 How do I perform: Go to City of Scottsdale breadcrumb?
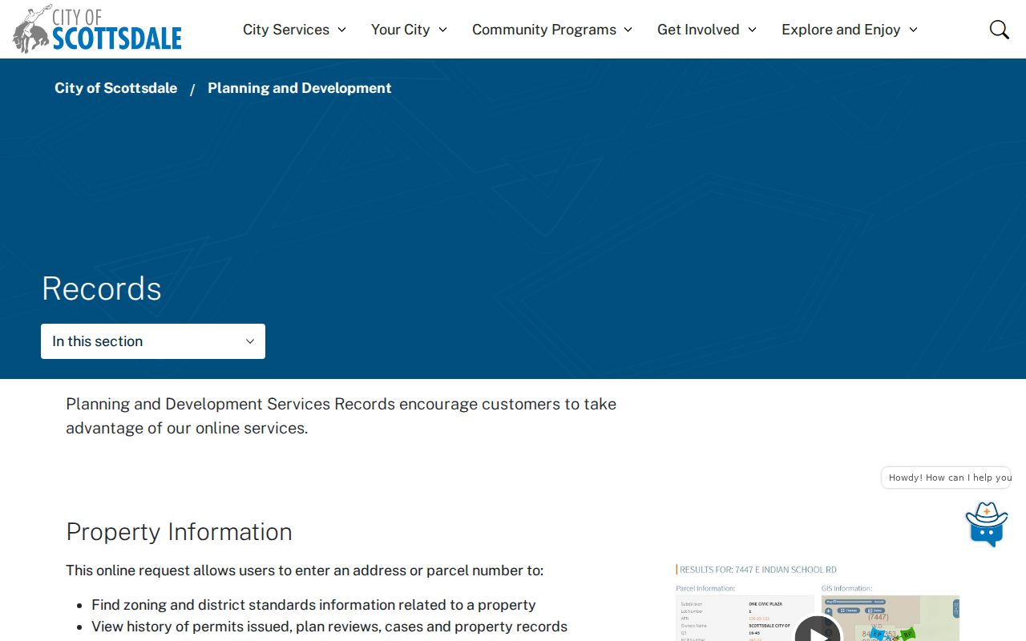pos(116,88)
